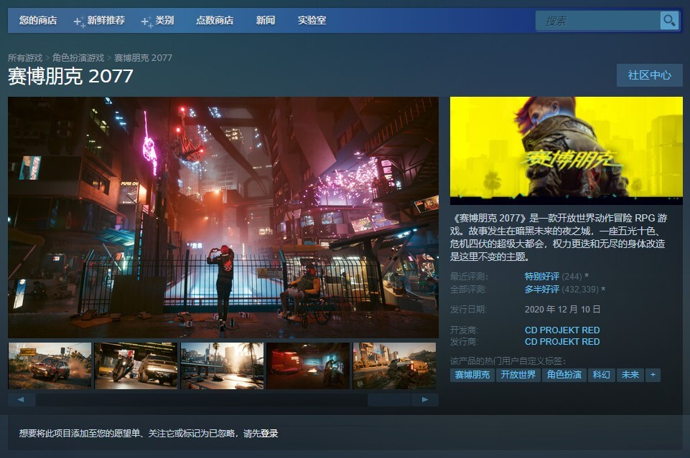Select the motorcycle and truck thumbnail
The height and width of the screenshot is (458, 690).
click(x=136, y=366)
